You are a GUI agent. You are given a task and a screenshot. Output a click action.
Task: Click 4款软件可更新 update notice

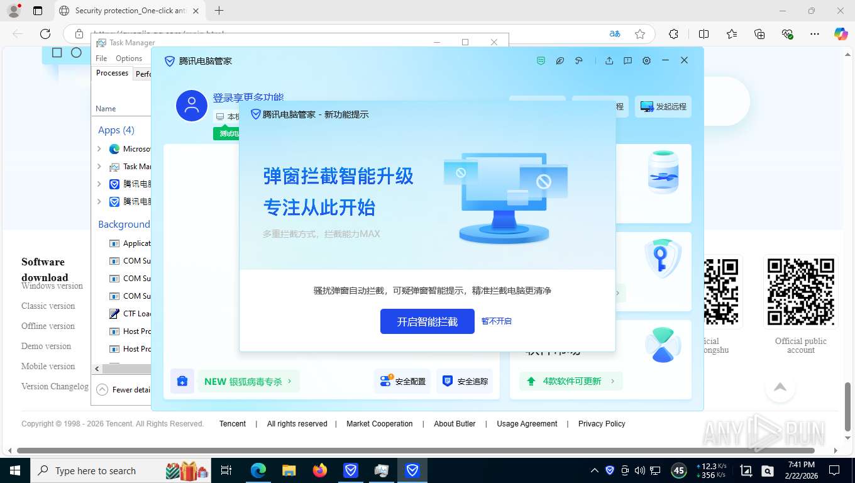click(x=571, y=381)
